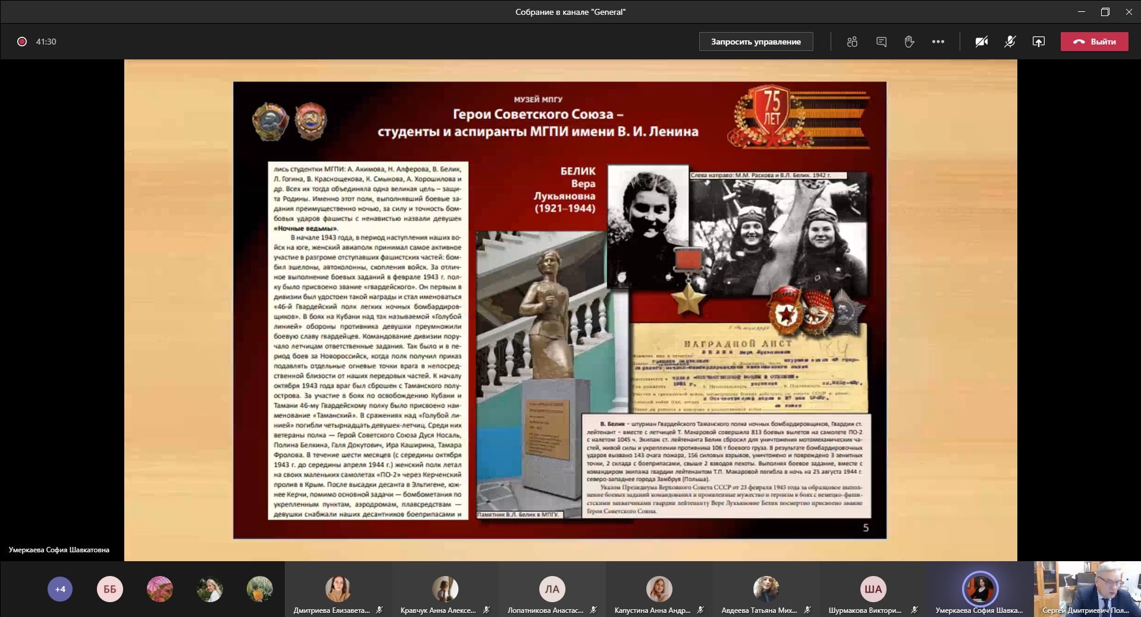Select Умеркаева София's highlighted speaker tile
Image resolution: width=1141 pixels, height=617 pixels.
pyautogui.click(x=980, y=589)
